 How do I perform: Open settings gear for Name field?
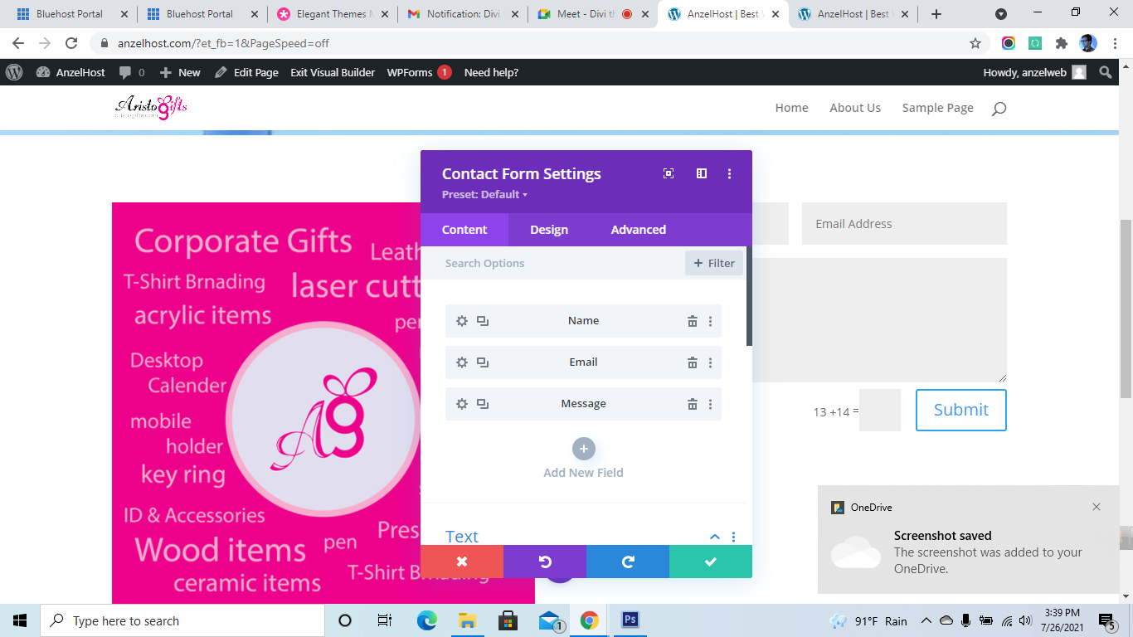point(462,321)
